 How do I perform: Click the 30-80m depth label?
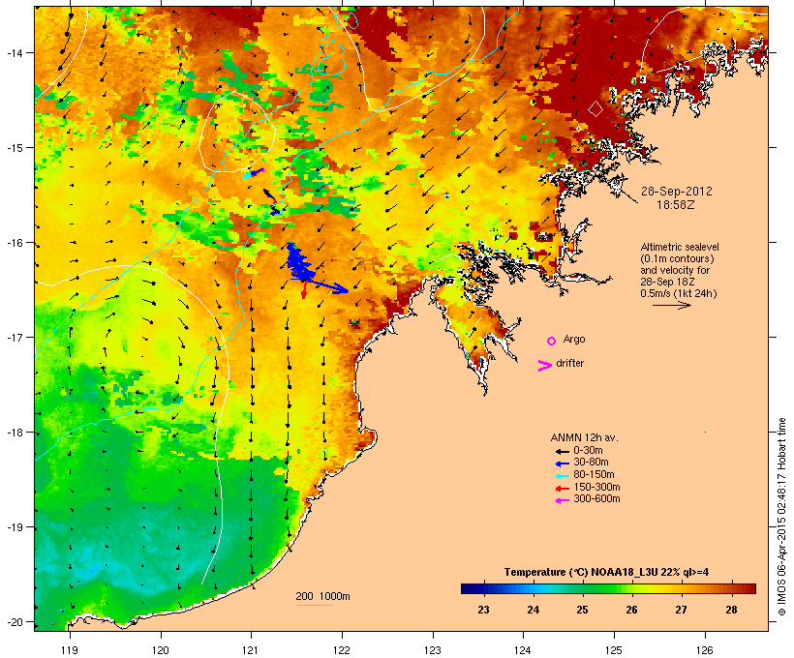591,463
